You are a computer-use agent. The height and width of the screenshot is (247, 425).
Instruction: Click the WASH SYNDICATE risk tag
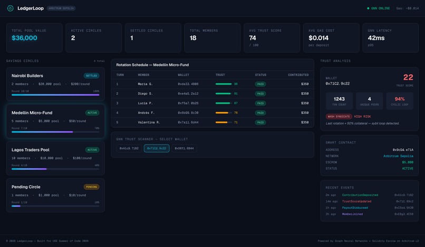click(x=339, y=117)
